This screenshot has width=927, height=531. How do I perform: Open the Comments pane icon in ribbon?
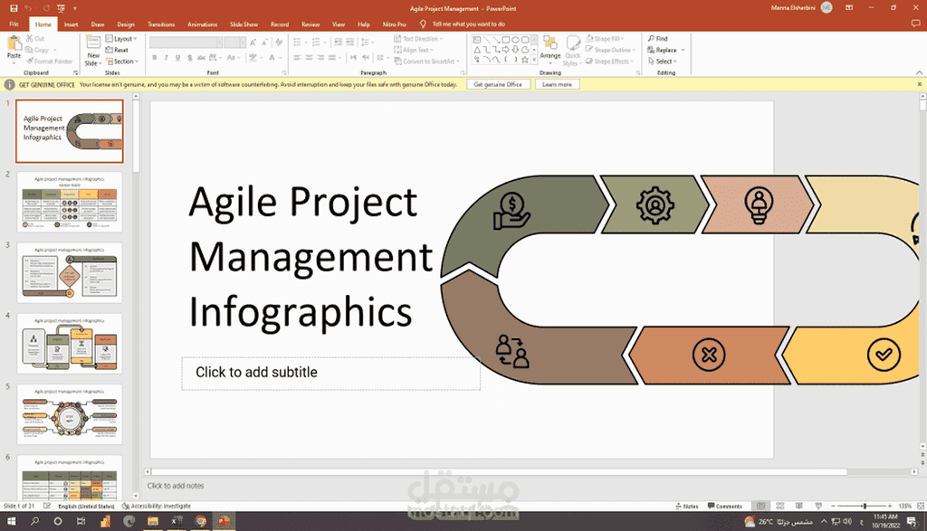pos(916,24)
